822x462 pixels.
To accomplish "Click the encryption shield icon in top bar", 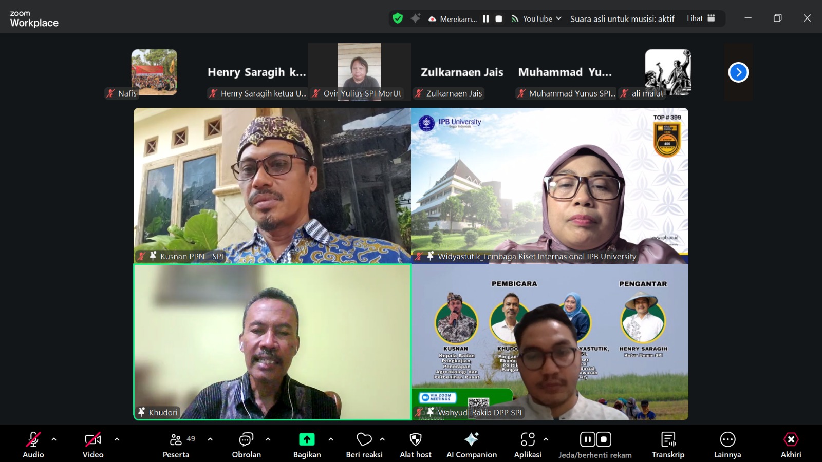I will coord(398,18).
